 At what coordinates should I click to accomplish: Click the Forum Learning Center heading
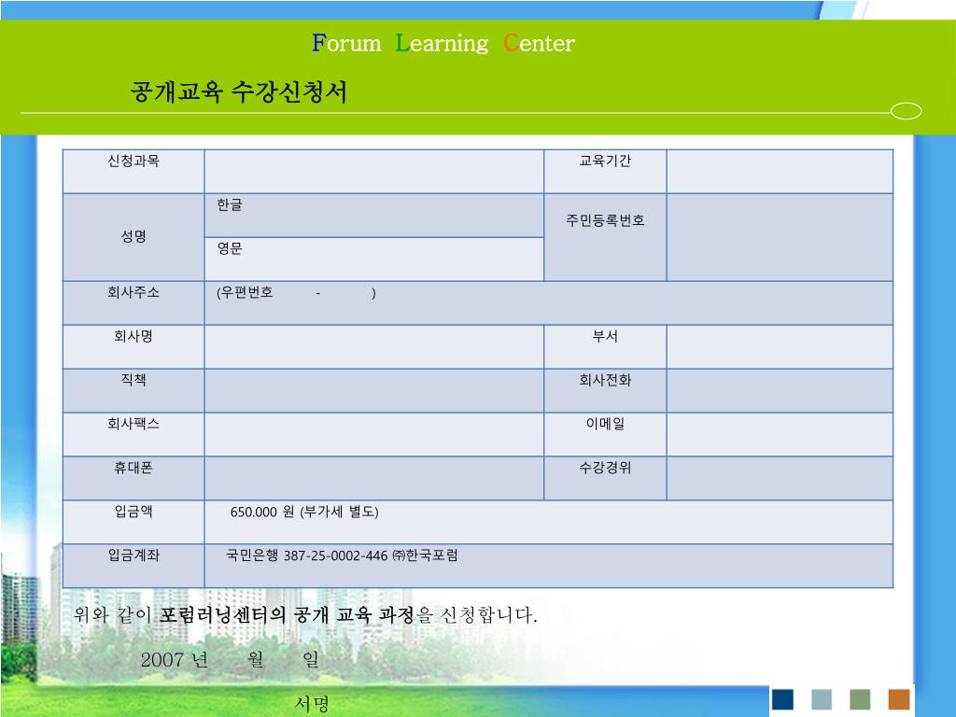point(443,43)
